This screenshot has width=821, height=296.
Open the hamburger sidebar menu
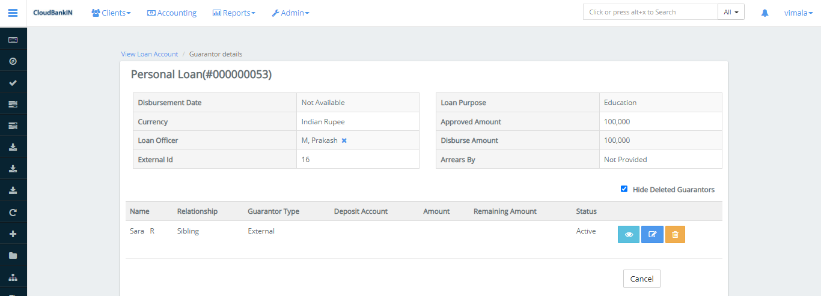pyautogui.click(x=13, y=13)
